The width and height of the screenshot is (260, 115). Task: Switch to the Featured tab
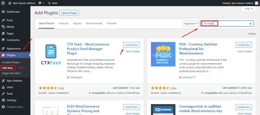(64, 24)
